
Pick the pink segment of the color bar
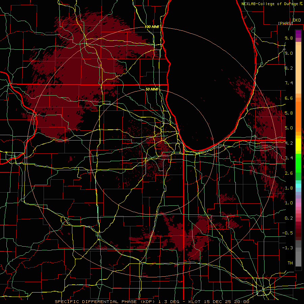tap(298, 205)
